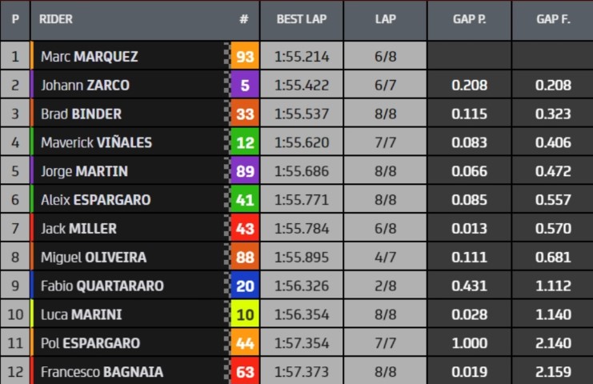This screenshot has height=384, width=593.
Task: Click Johann Zarco's purple number 5 badge
Action: (x=244, y=86)
